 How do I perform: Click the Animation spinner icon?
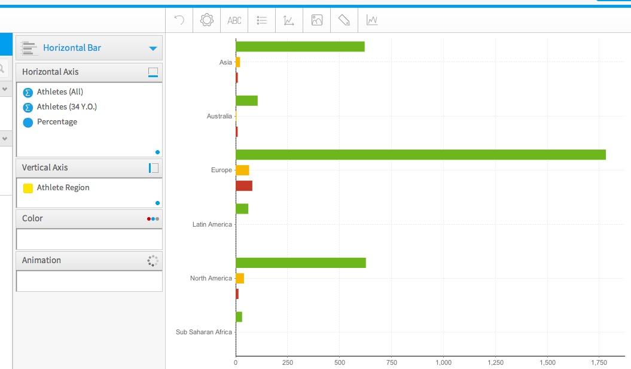[153, 261]
